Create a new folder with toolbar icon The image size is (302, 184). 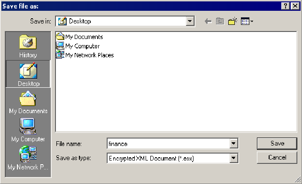click(232, 21)
